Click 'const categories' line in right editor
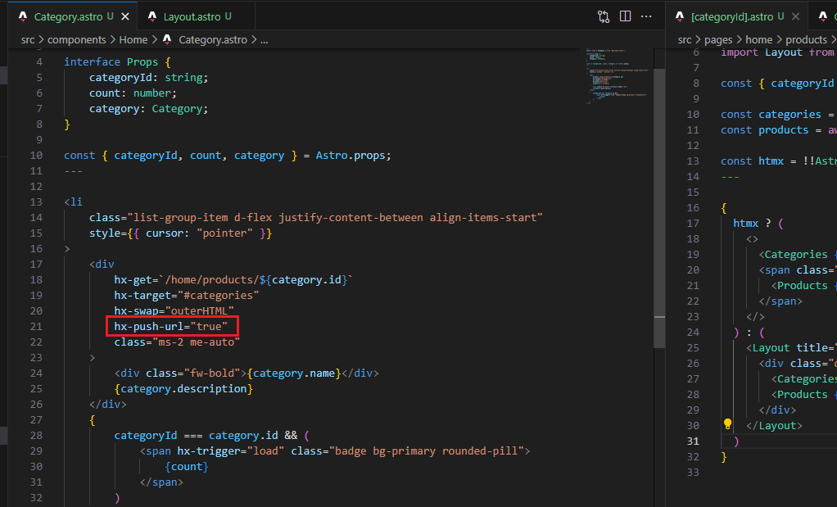This screenshot has height=507, width=837. pyautogui.click(x=778, y=114)
